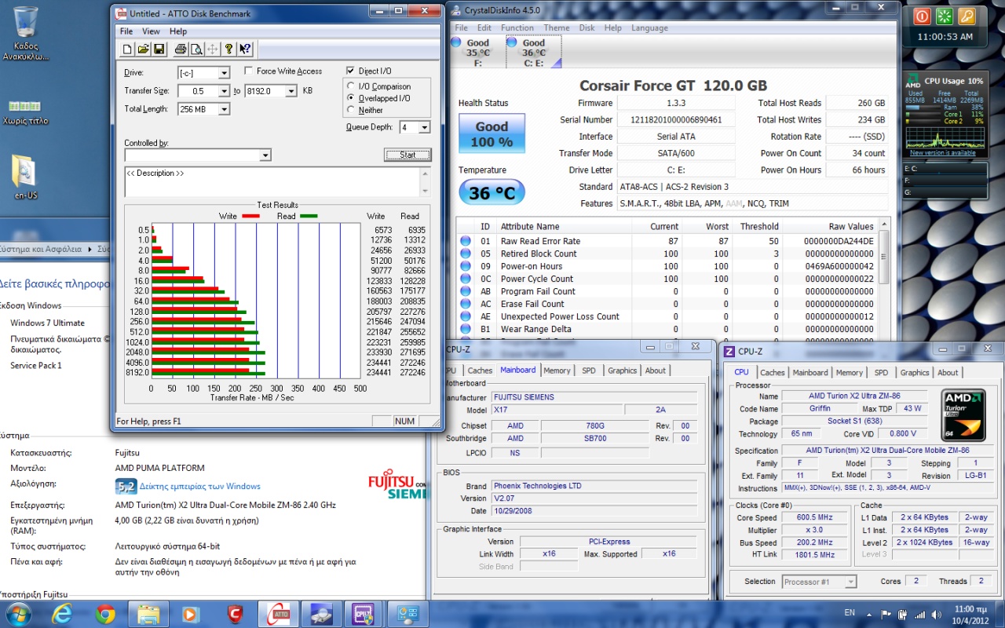
Task: Click the orange key lock gadget icon
Action: coord(967,16)
